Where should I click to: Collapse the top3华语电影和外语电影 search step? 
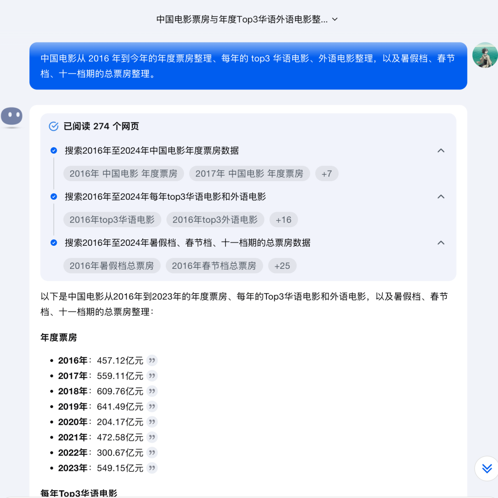pyautogui.click(x=441, y=197)
